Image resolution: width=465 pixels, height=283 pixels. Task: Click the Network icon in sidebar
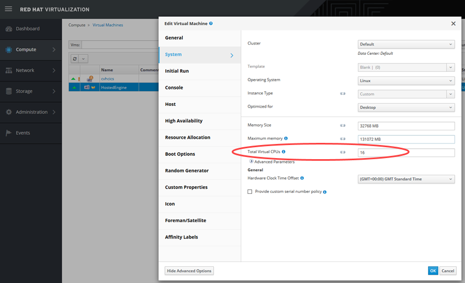pos(9,70)
